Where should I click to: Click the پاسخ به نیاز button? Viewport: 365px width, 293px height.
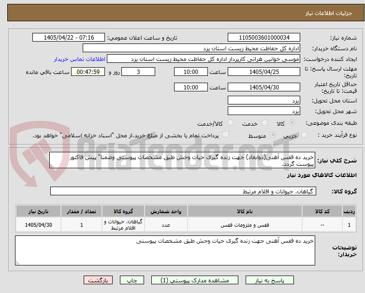(270, 280)
